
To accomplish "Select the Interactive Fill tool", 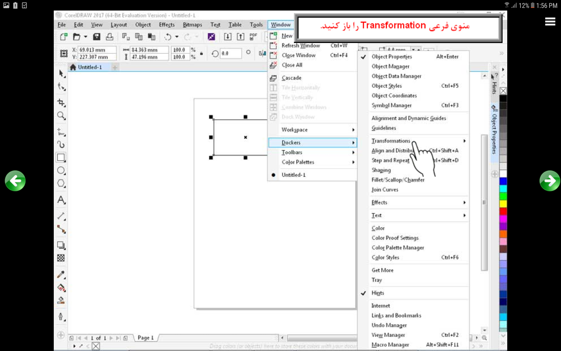I will coord(61,288).
